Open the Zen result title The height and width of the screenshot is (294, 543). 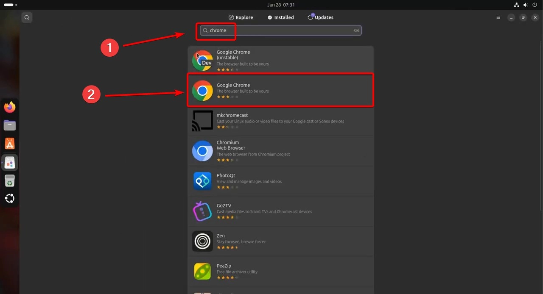pyautogui.click(x=221, y=236)
